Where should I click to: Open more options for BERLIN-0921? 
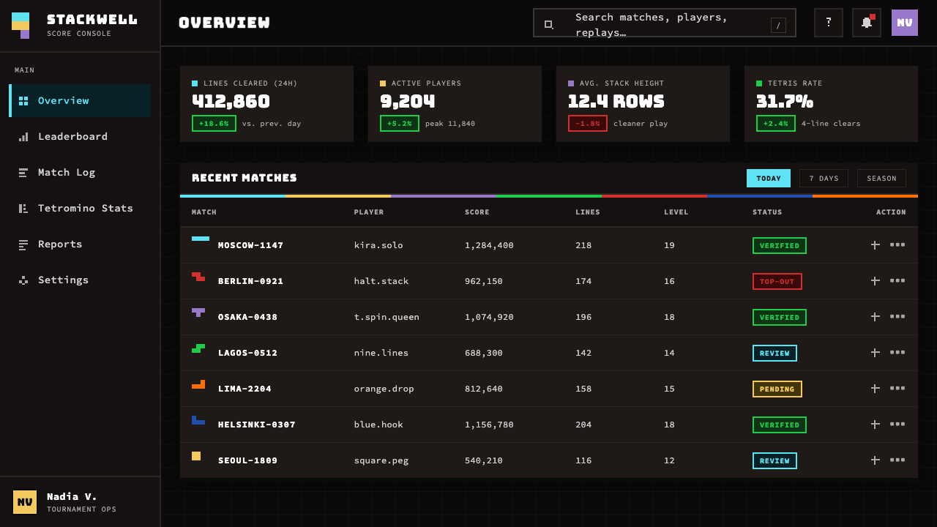[897, 281]
